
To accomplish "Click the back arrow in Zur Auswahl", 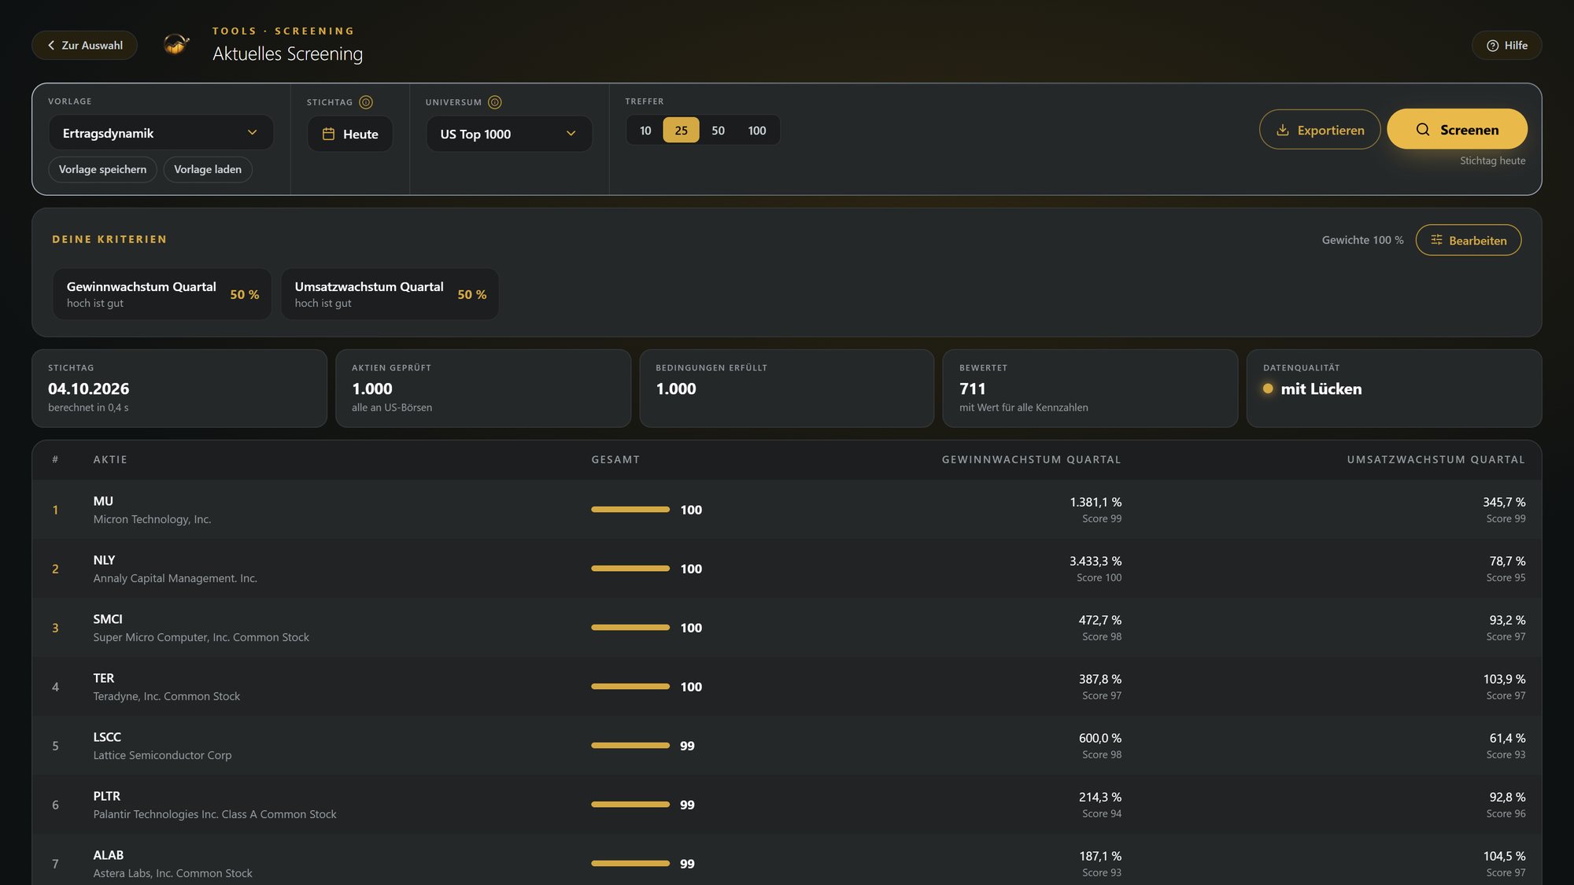I will click(x=51, y=46).
